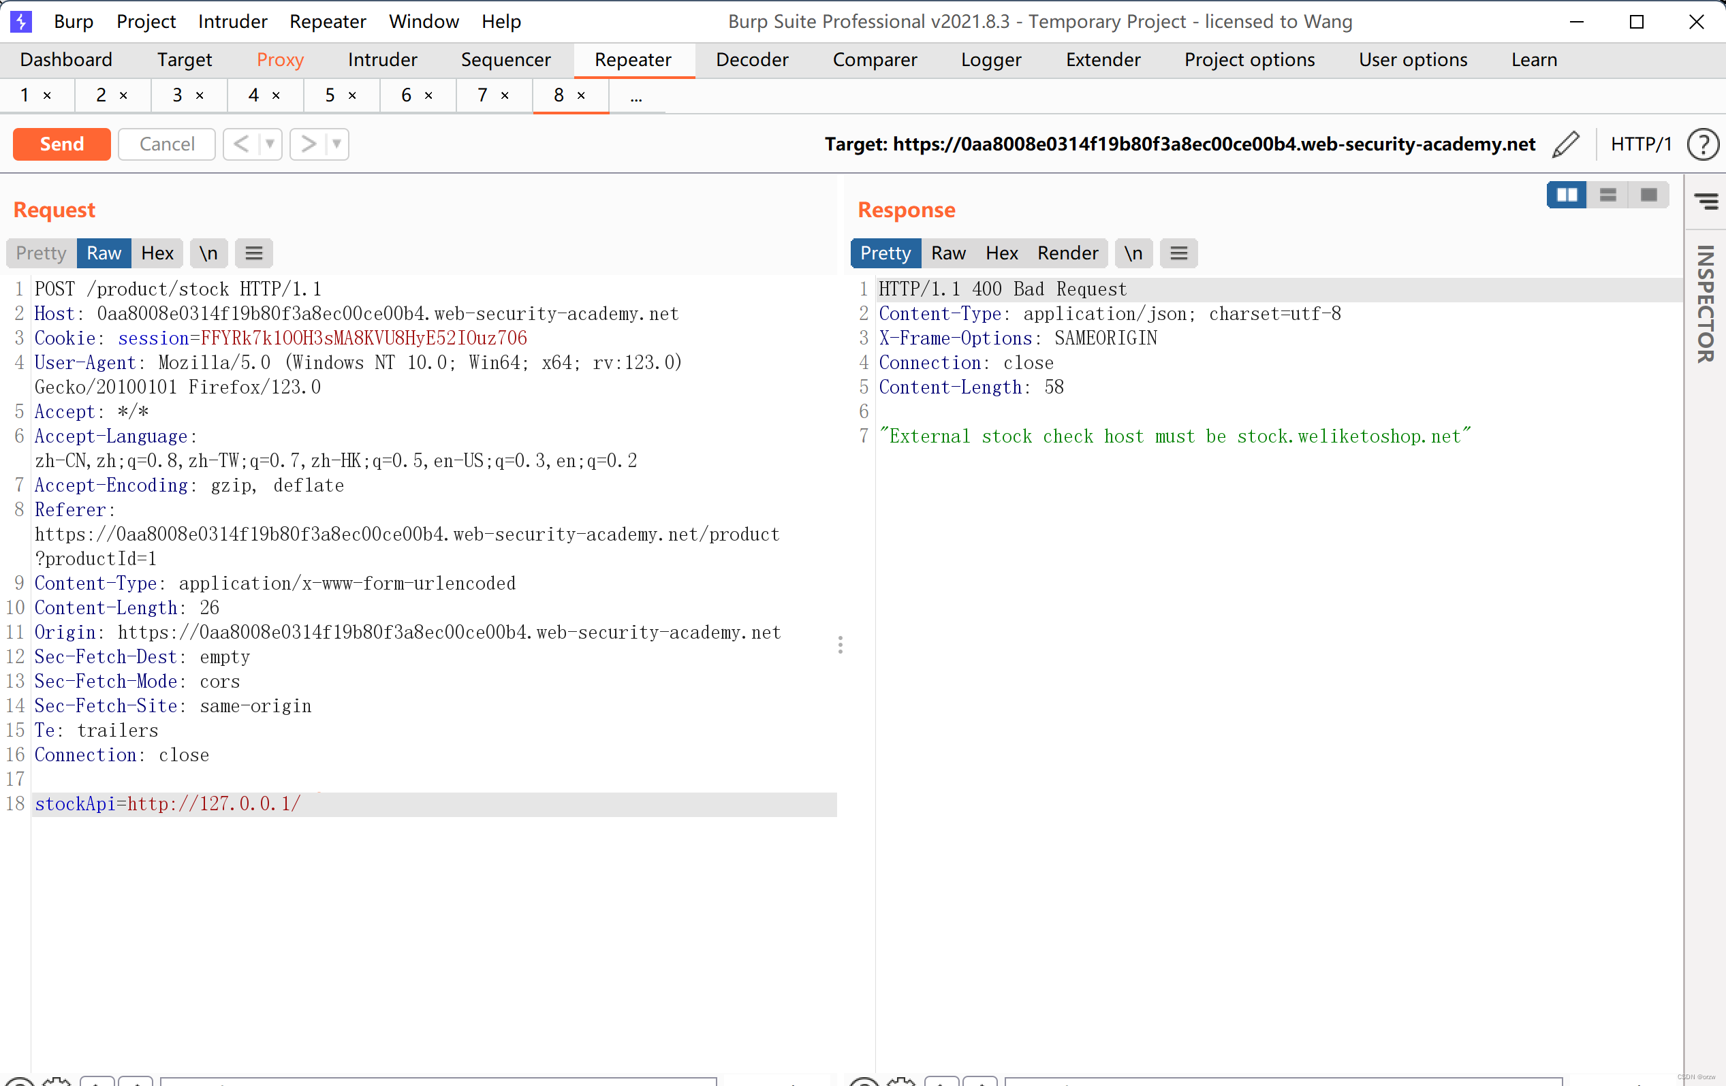Expand the back history dropdown arrow
1726x1086 pixels.
[x=270, y=144]
